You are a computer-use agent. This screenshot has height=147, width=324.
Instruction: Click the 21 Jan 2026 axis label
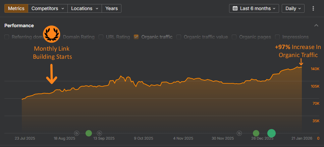click(x=302, y=138)
